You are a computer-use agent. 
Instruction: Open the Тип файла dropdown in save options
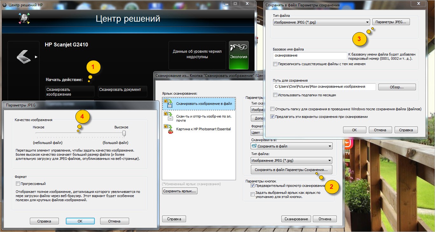(x=321, y=22)
